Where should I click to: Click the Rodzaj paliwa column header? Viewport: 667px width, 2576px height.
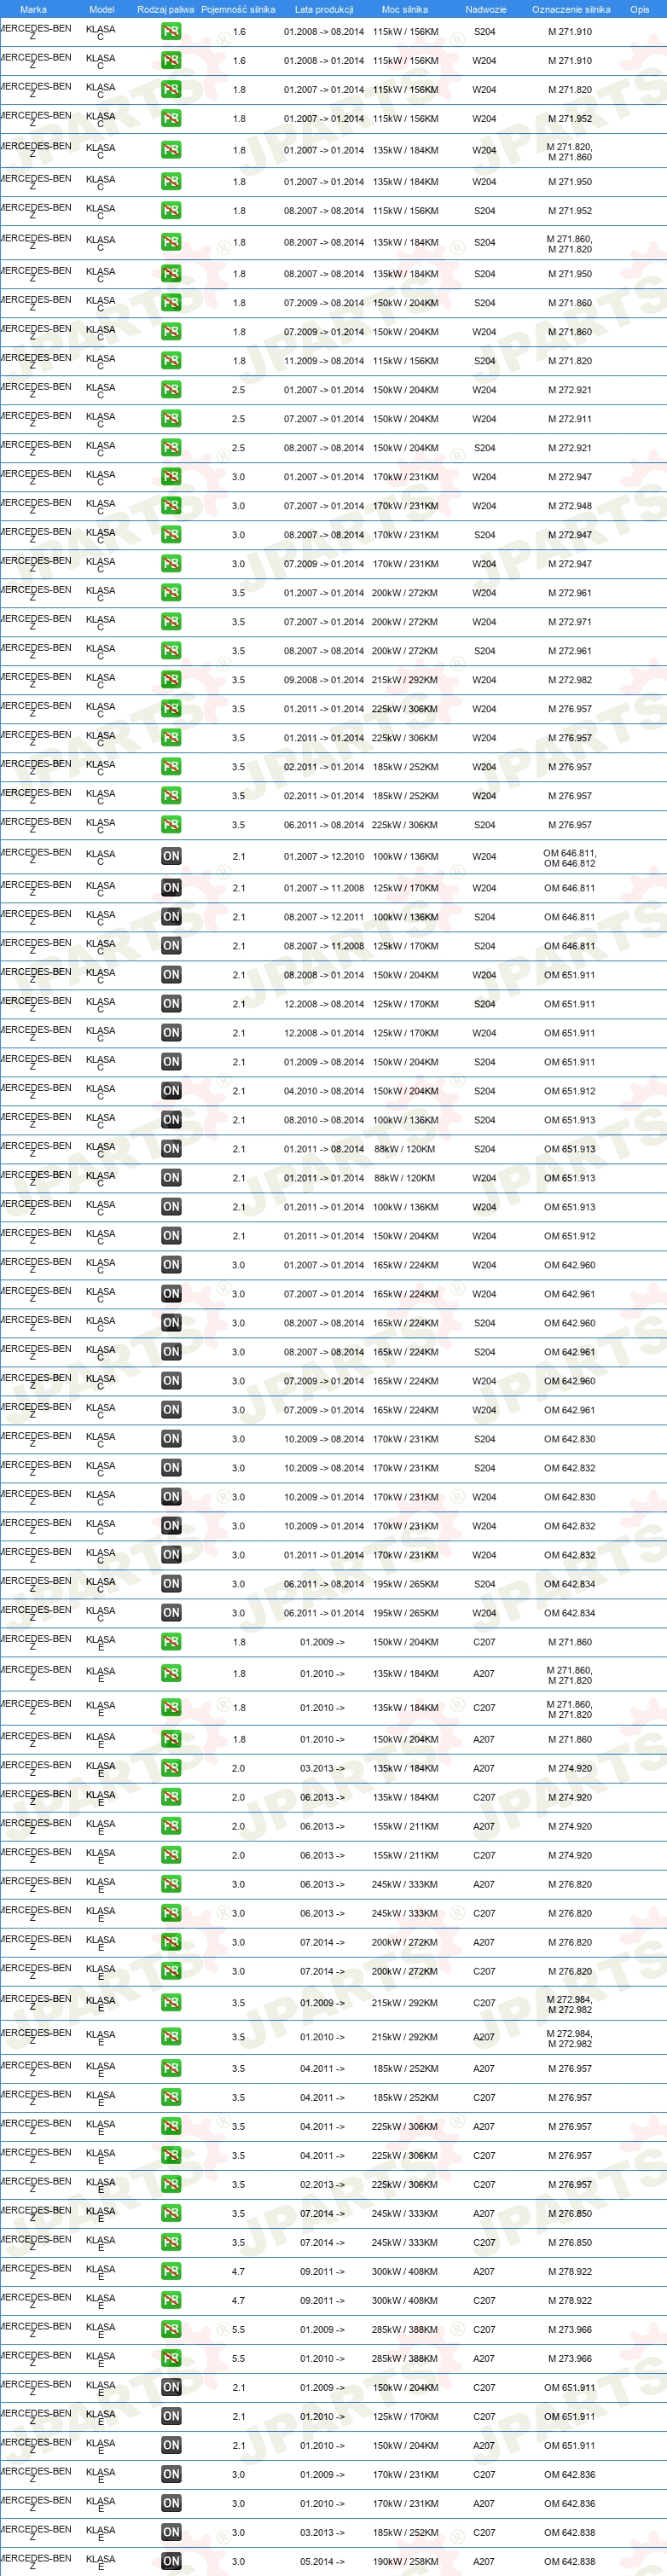[x=166, y=9]
